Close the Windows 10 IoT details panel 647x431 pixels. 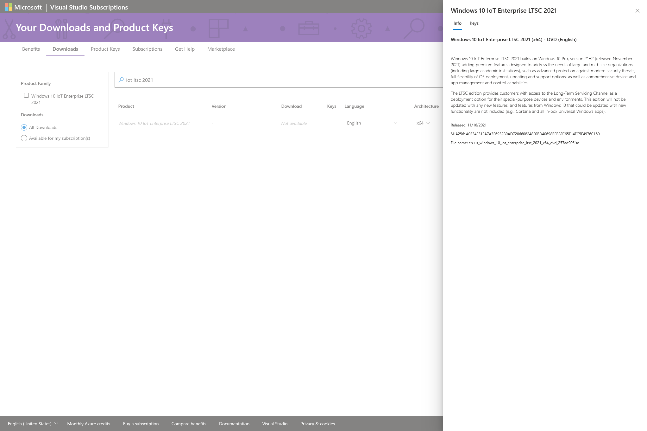(637, 11)
